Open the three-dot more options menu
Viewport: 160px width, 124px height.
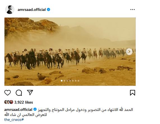[x=133, y=9]
